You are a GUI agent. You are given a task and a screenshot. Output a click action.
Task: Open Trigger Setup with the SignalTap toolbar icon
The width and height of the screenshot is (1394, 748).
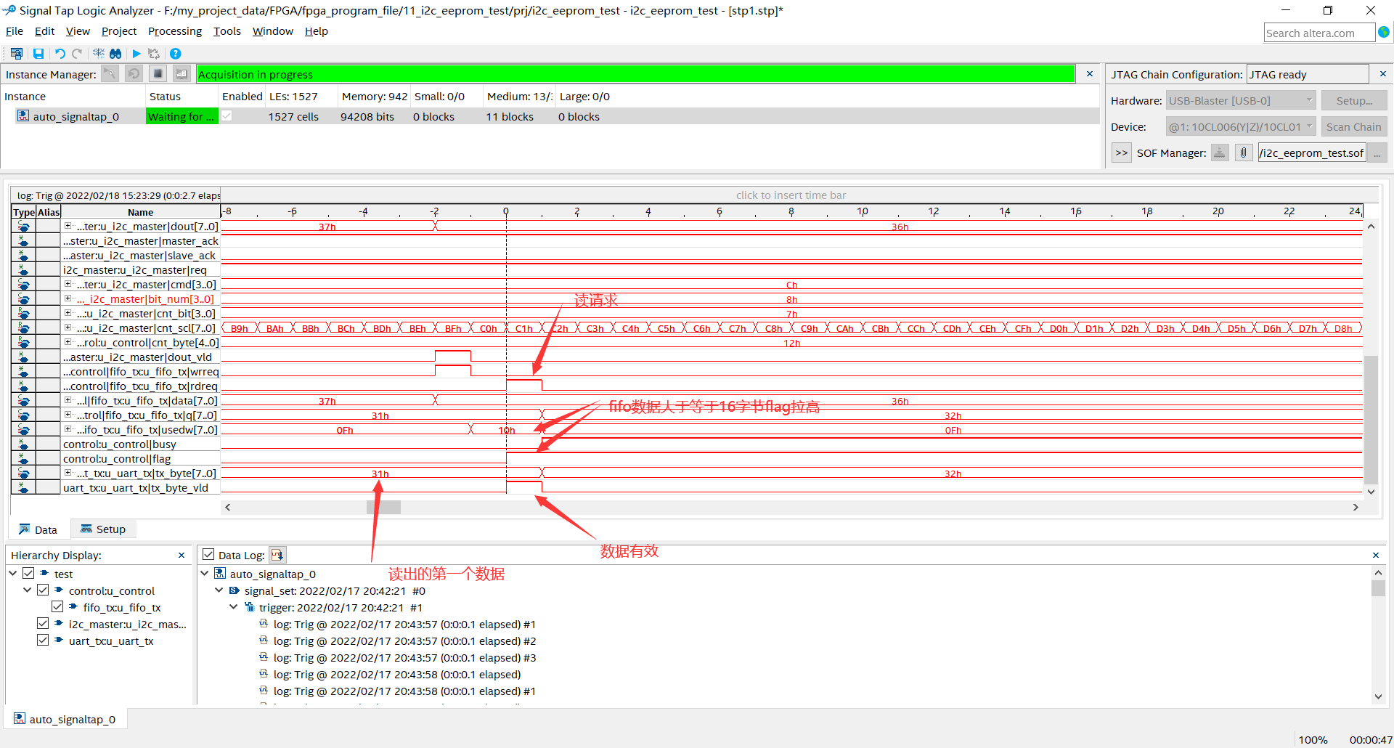[99, 53]
